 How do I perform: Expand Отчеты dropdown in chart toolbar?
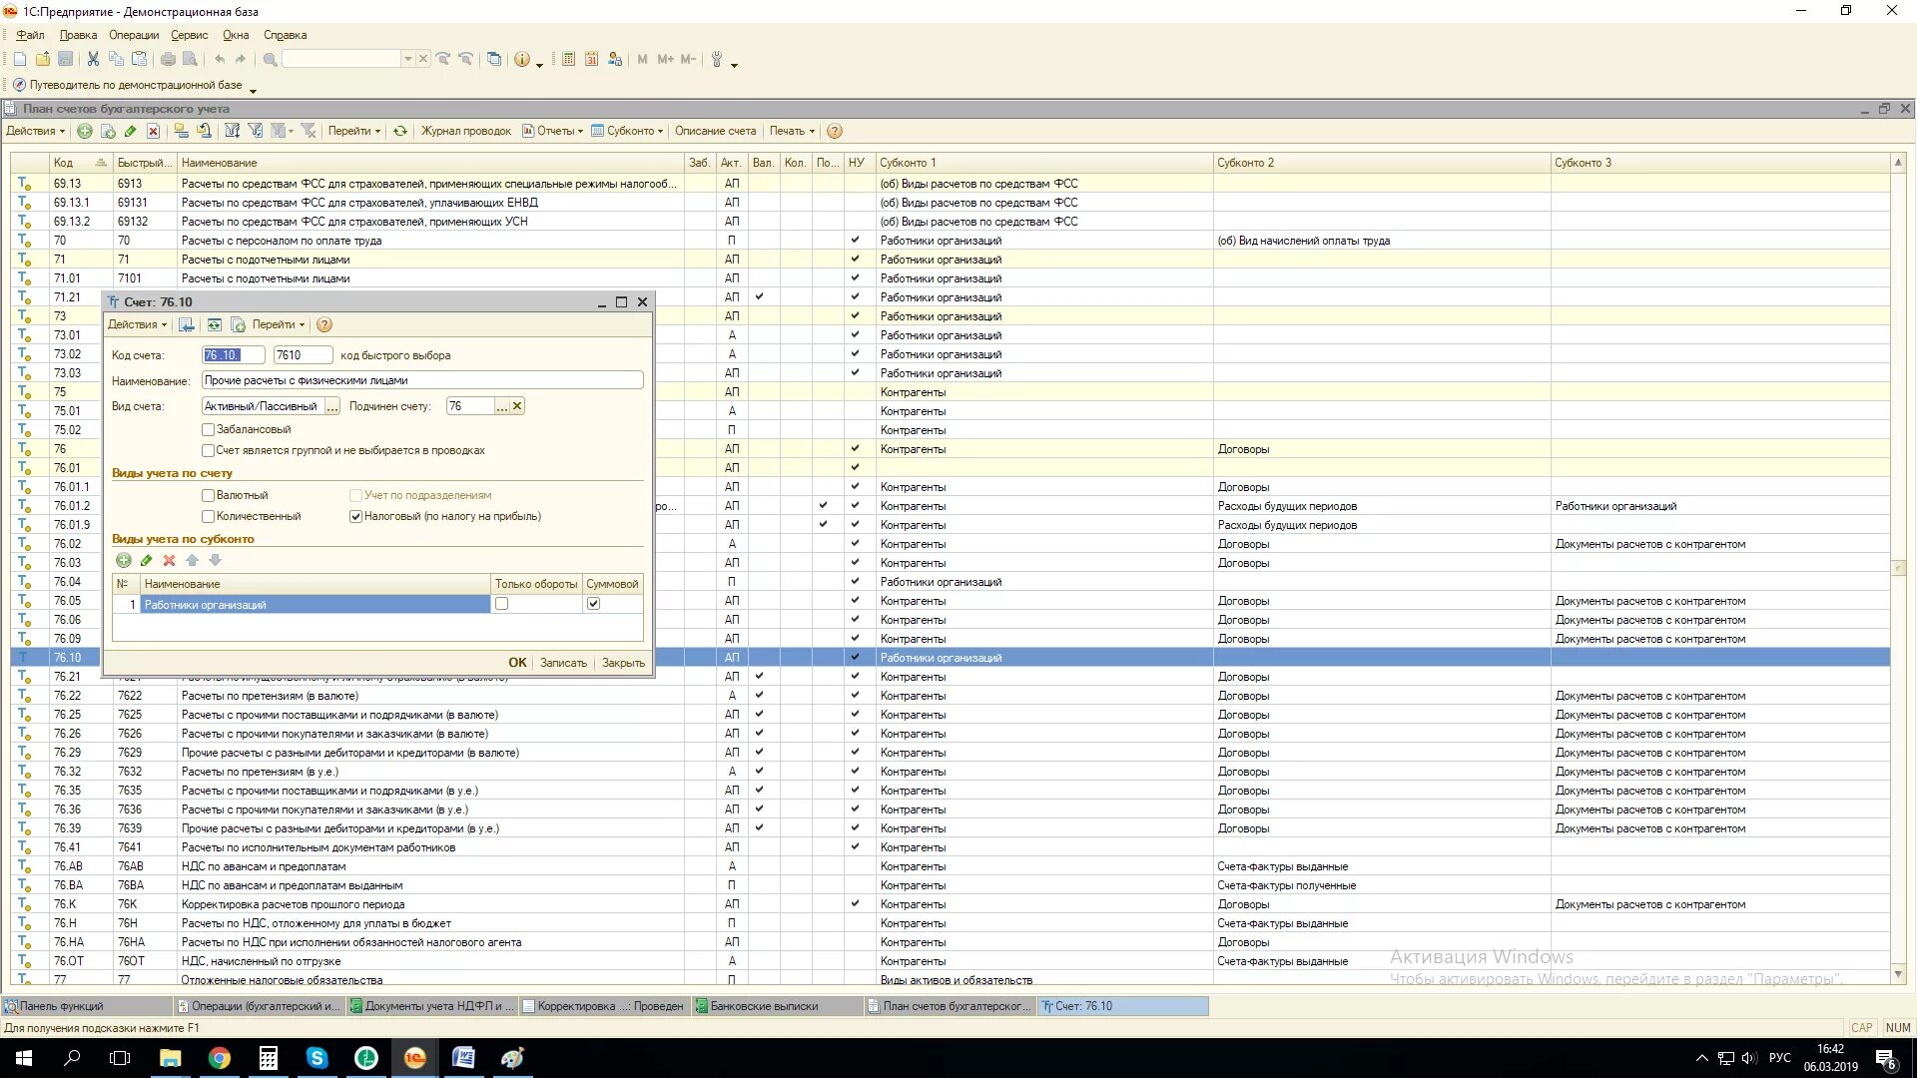[554, 131]
